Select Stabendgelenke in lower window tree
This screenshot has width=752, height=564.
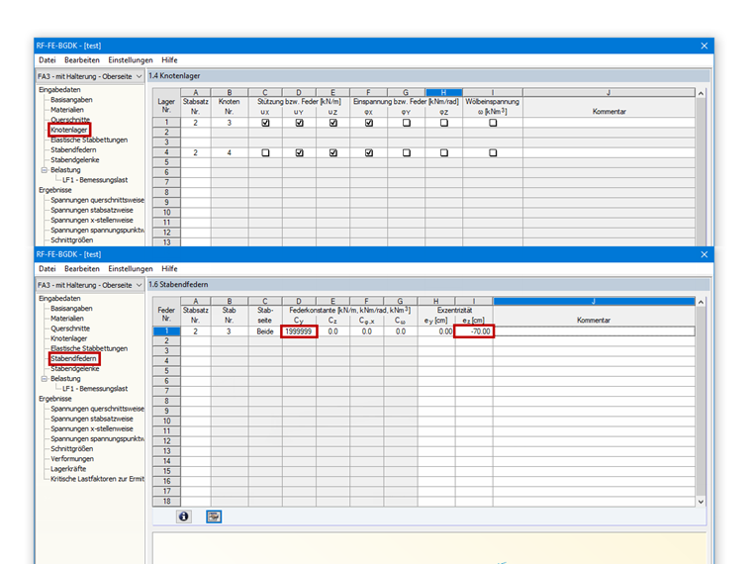(x=75, y=369)
